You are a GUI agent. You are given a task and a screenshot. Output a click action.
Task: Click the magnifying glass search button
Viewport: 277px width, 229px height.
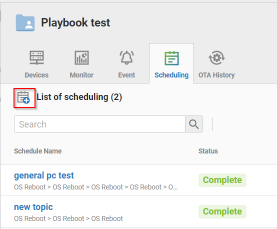[194, 124]
